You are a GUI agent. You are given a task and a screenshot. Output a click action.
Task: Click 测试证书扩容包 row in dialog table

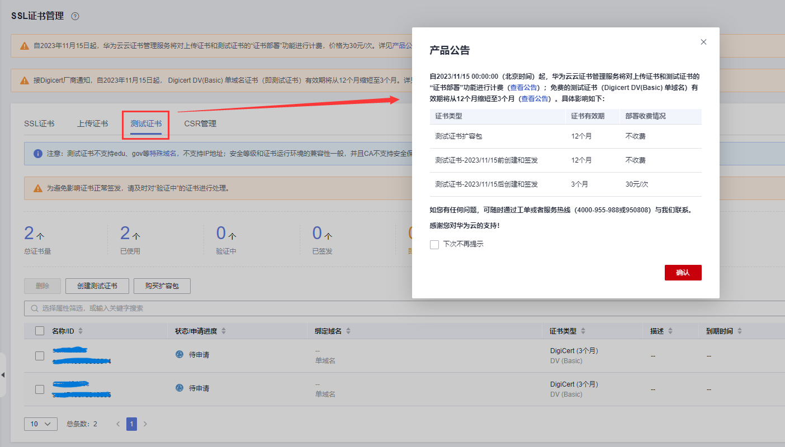[566, 136]
